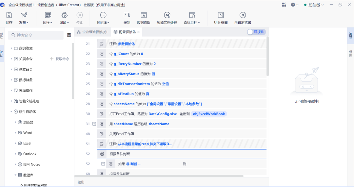Screen dimensions: 354x187
Task: Select the 数据库 tree item
Action: [28, 175]
